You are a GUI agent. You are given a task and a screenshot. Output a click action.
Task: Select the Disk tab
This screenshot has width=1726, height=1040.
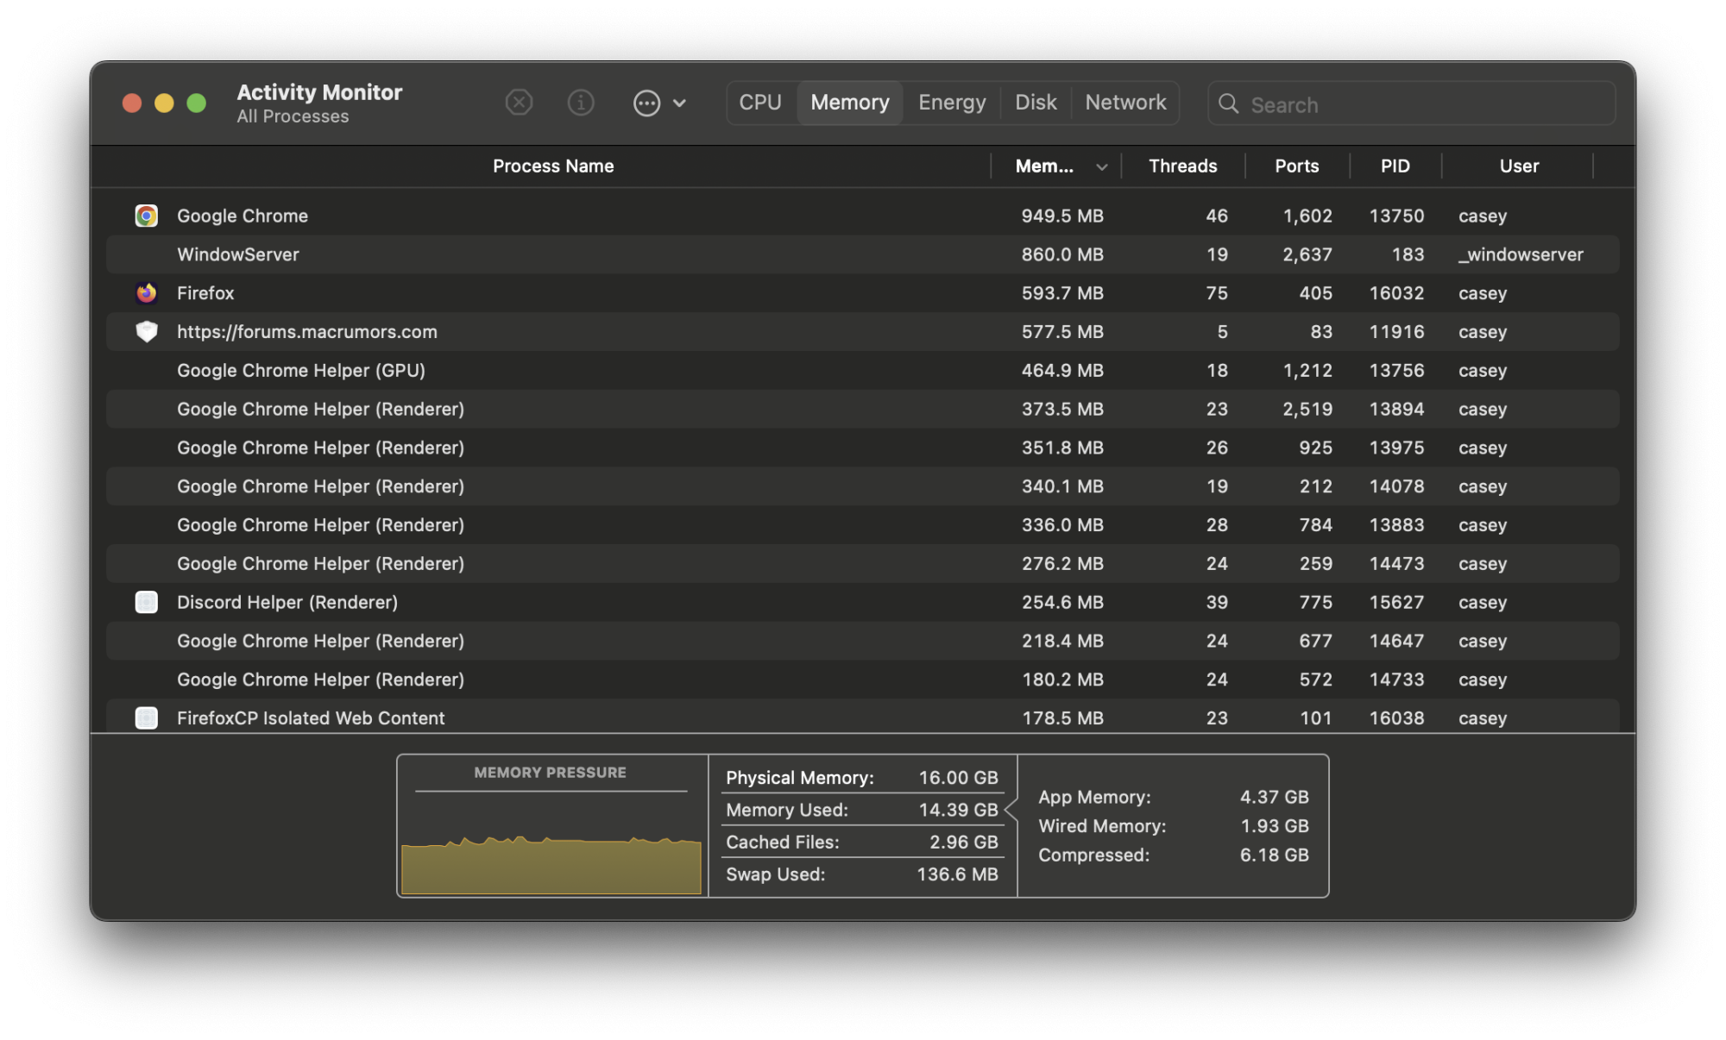pyautogui.click(x=1035, y=103)
